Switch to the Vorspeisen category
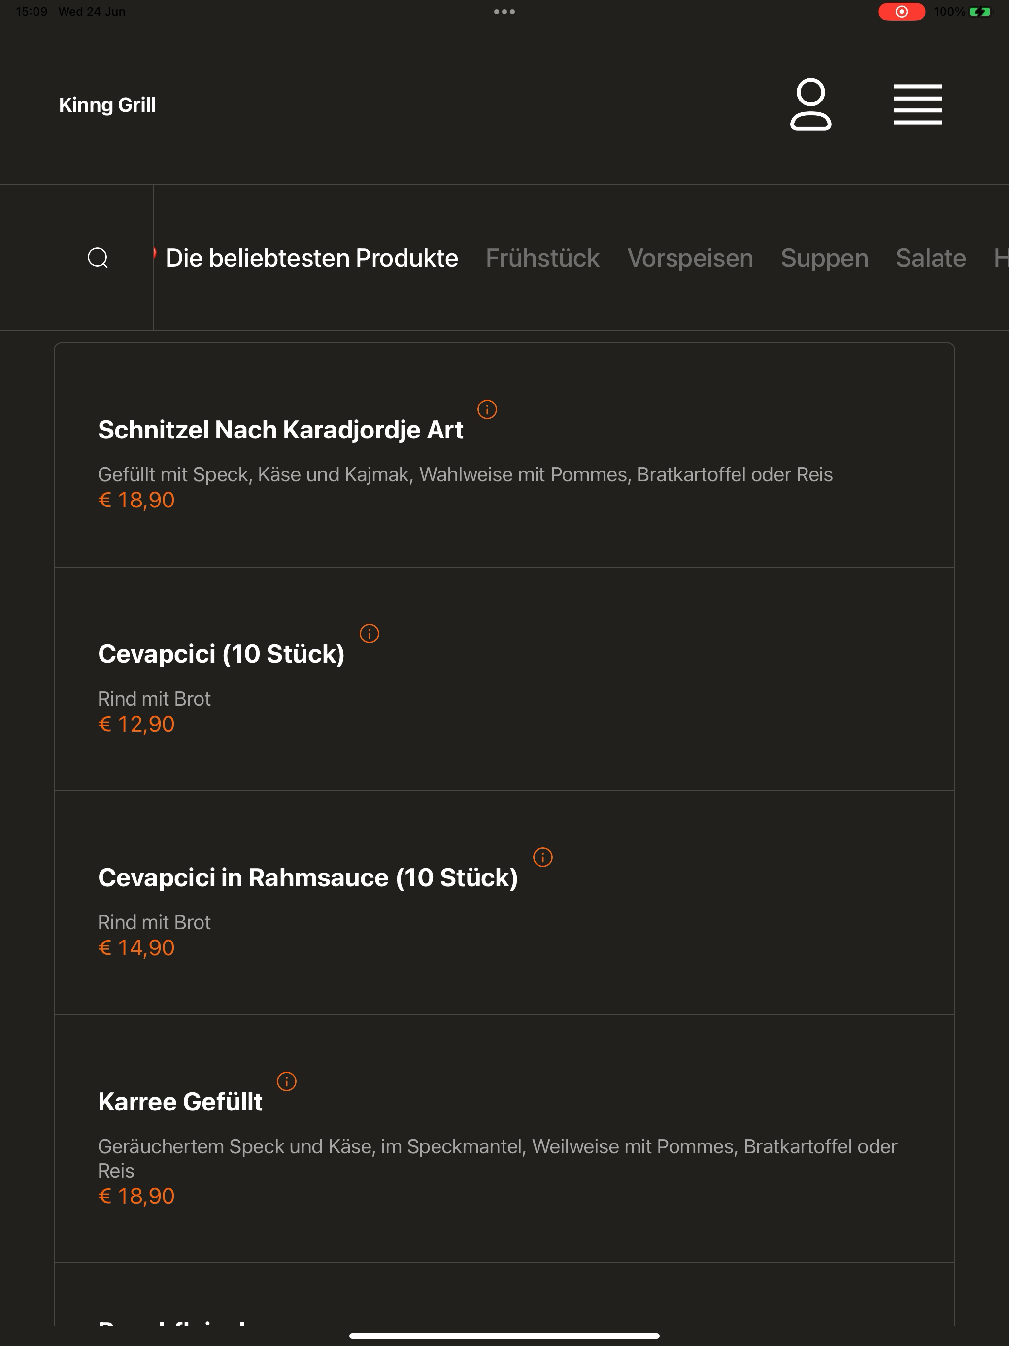This screenshot has width=1009, height=1346. (690, 257)
